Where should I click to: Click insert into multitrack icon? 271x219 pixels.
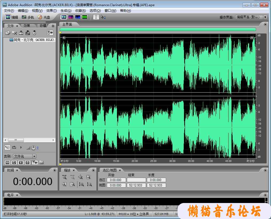[x=28, y=33]
